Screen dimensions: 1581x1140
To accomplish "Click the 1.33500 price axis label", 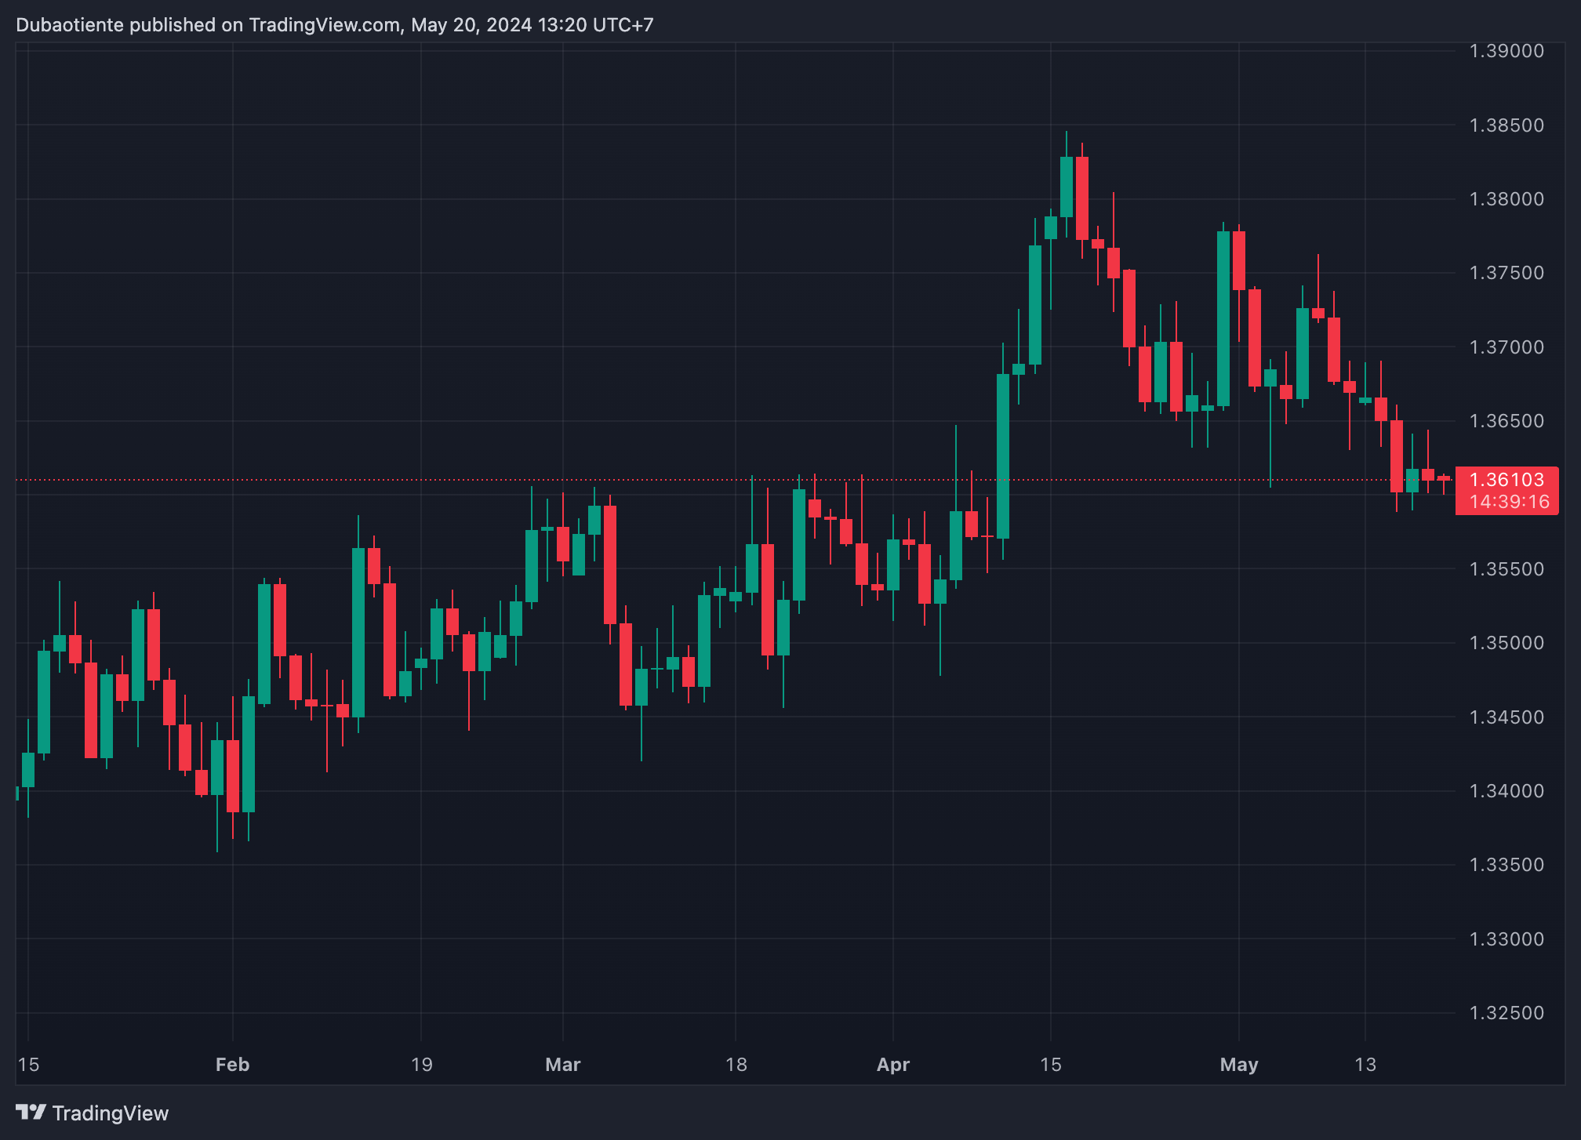I will click(1506, 865).
